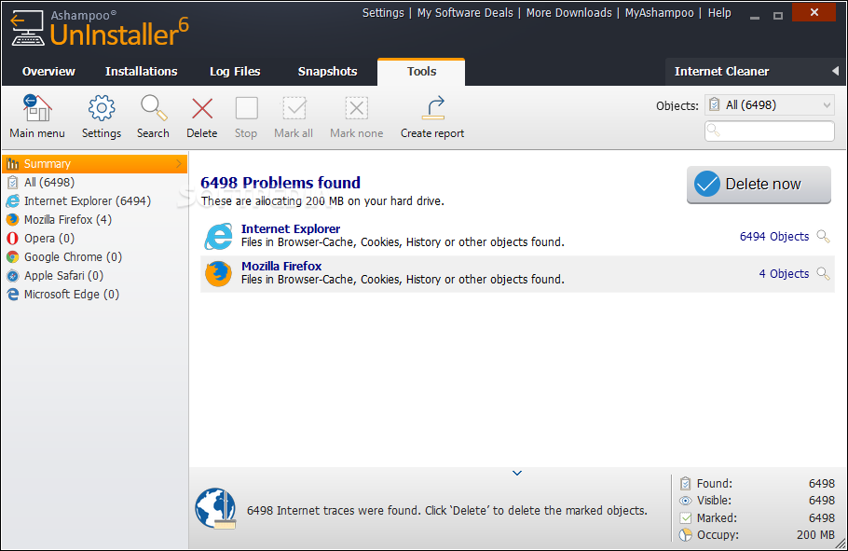The width and height of the screenshot is (848, 551).
Task: Open the 4 Objects link
Action: pyautogui.click(x=784, y=274)
